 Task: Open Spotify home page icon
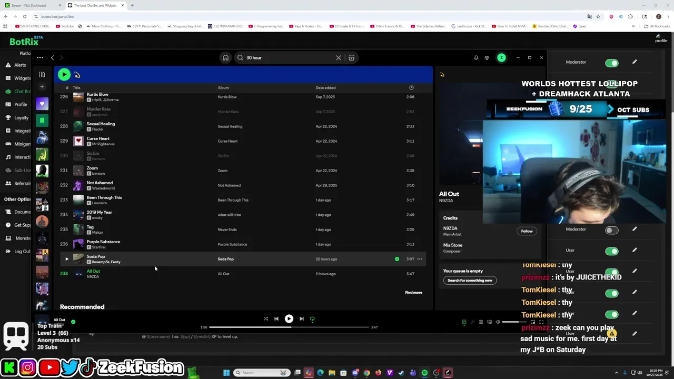[x=225, y=58]
